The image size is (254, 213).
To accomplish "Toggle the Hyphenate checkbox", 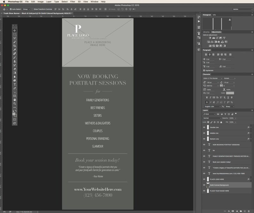I will 204,70.
